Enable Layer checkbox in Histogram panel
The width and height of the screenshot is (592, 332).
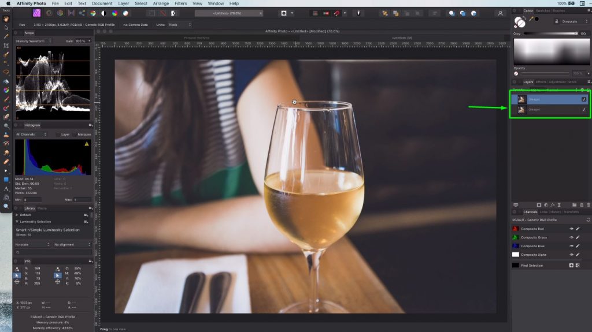coord(58,135)
